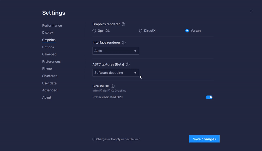Close the Settings window with X
Image resolution: width=262 pixels, height=151 pixels.
coord(251,11)
